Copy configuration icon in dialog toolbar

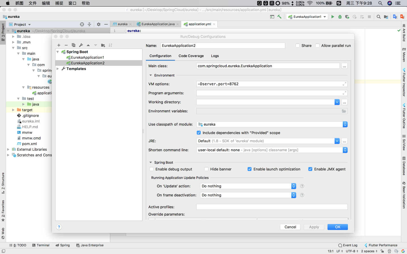coord(73,45)
